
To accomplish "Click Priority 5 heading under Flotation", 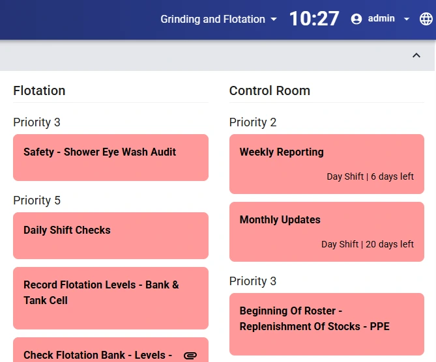I will [36, 200].
